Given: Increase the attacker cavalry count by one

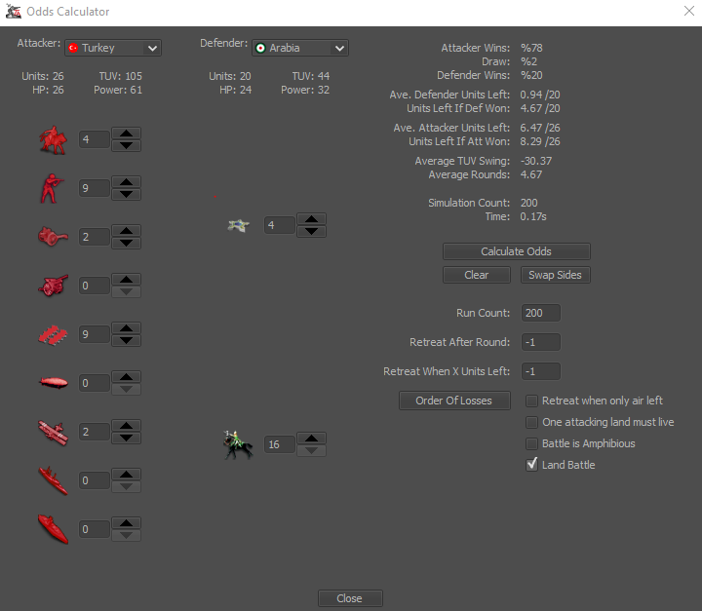Looking at the screenshot, I should (127, 134).
